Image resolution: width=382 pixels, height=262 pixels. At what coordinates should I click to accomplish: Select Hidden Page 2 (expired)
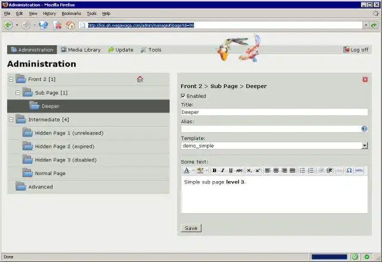click(64, 146)
